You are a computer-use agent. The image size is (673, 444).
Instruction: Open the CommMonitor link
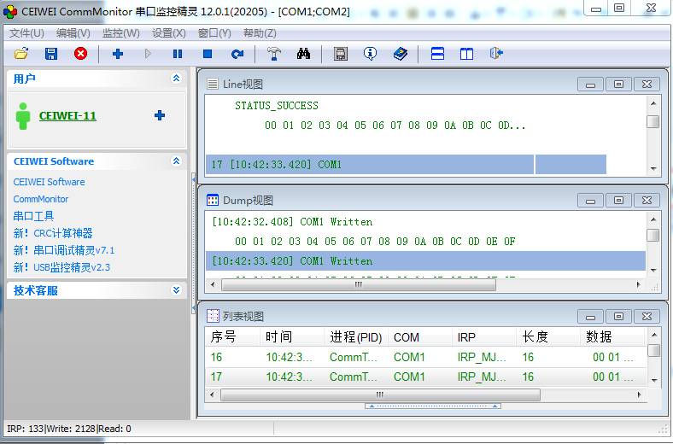41,199
